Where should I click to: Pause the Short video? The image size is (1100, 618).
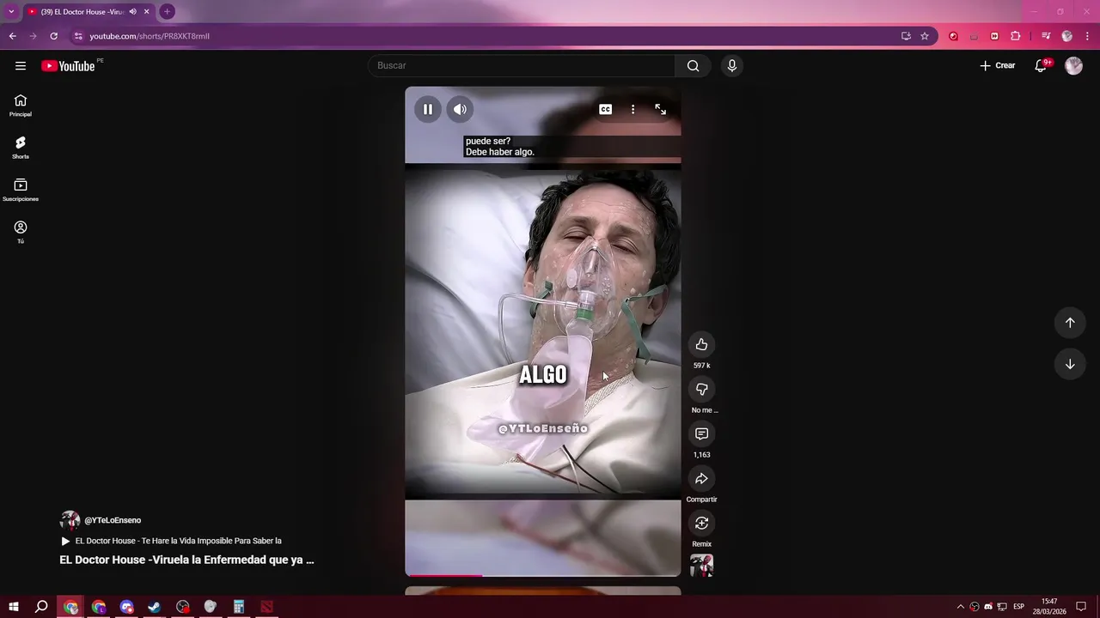(427, 109)
